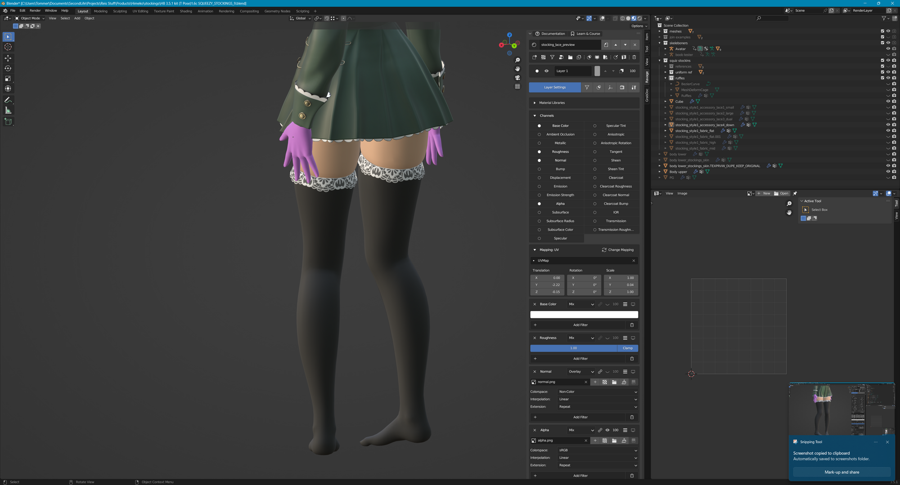Toggle visibility eye for Layer 1
The width and height of the screenshot is (900, 485).
pos(546,71)
